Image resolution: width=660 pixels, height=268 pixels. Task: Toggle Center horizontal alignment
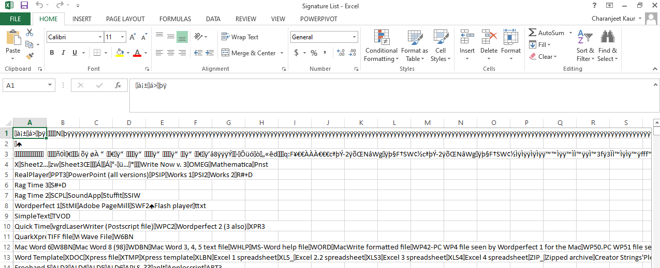170,53
